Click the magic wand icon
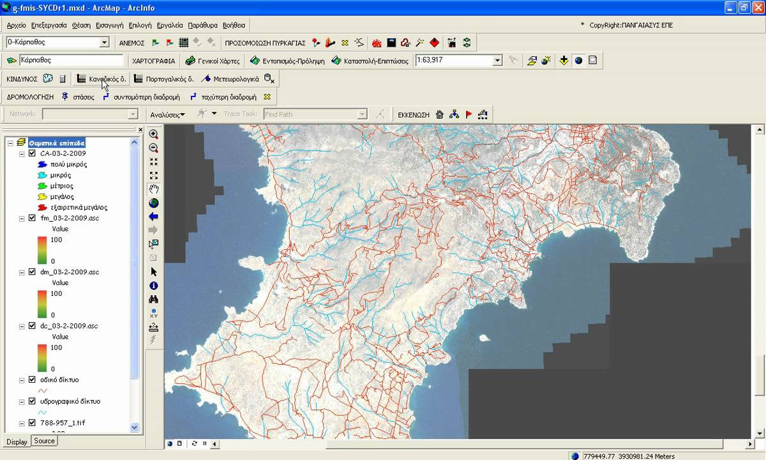This screenshot has width=766, height=460. [x=420, y=43]
